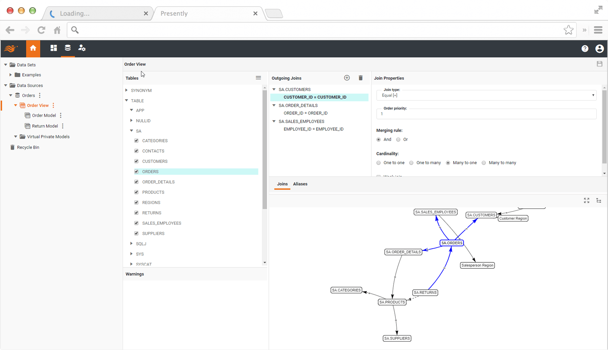
Task: Open the Orders data source options menu
Action: [x=40, y=95]
